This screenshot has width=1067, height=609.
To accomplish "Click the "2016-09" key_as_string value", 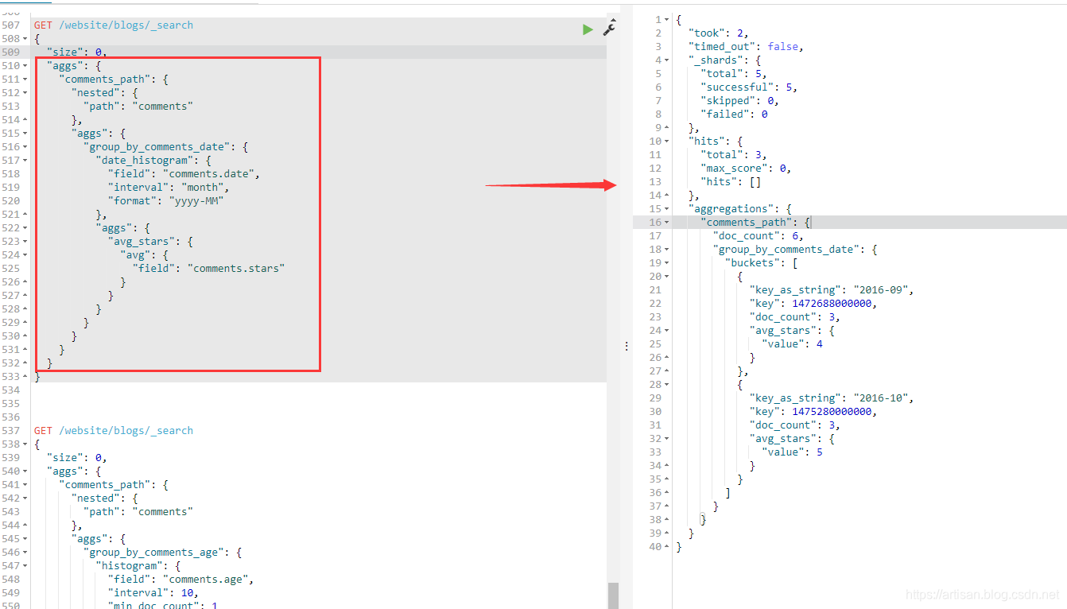I will click(883, 289).
